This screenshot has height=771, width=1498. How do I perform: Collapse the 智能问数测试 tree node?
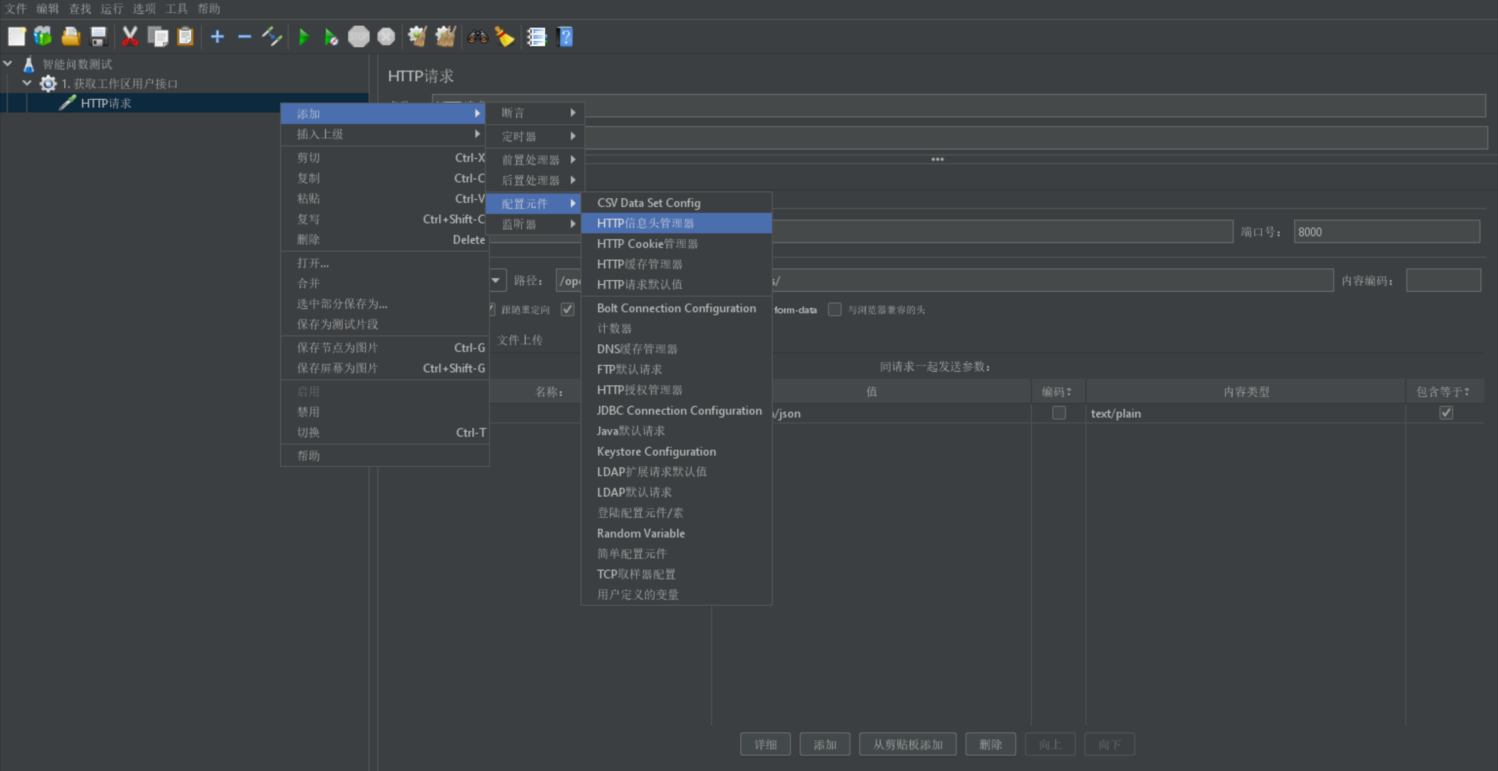point(7,63)
